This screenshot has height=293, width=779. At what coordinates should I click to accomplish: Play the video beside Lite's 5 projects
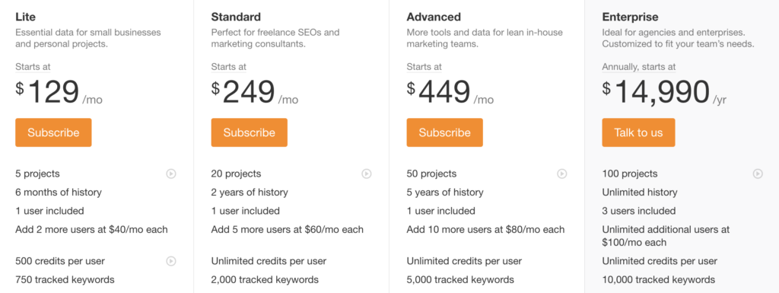171,174
